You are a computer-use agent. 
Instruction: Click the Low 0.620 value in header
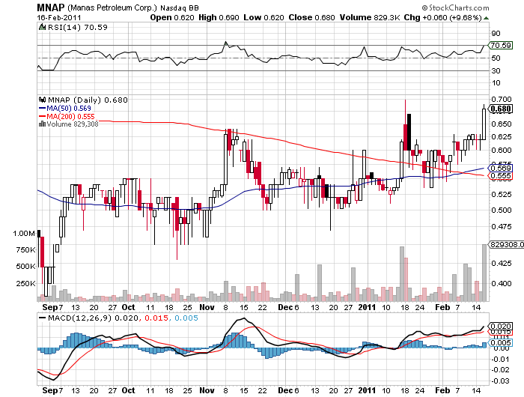click(263, 18)
